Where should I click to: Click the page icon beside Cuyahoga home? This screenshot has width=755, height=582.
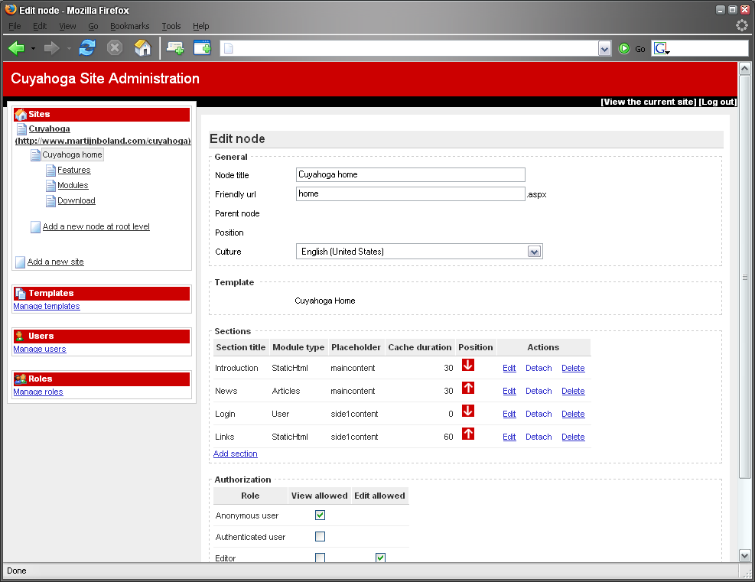tap(35, 155)
